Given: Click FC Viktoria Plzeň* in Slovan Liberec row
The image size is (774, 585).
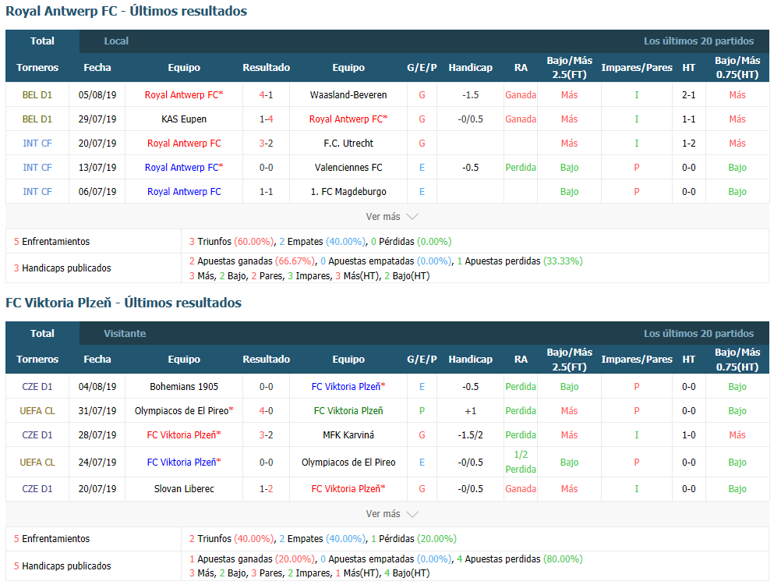Looking at the screenshot, I should [348, 488].
